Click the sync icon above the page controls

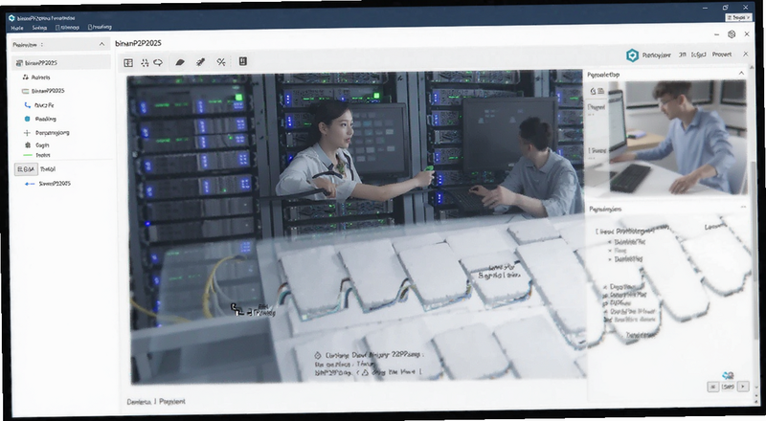[x=728, y=375]
